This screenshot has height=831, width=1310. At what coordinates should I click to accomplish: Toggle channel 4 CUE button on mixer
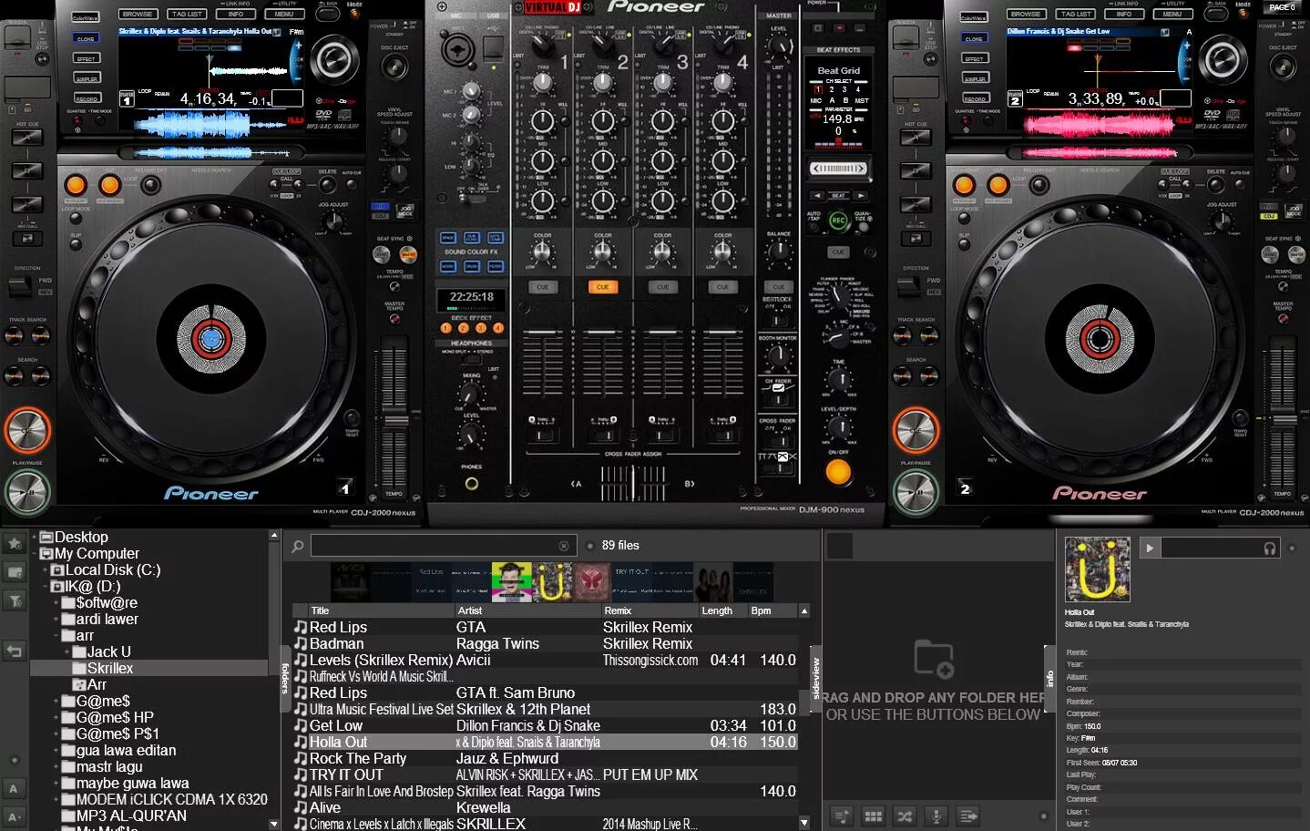(722, 287)
